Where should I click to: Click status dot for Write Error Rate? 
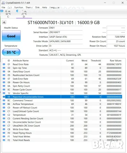[x=4, y=129]
